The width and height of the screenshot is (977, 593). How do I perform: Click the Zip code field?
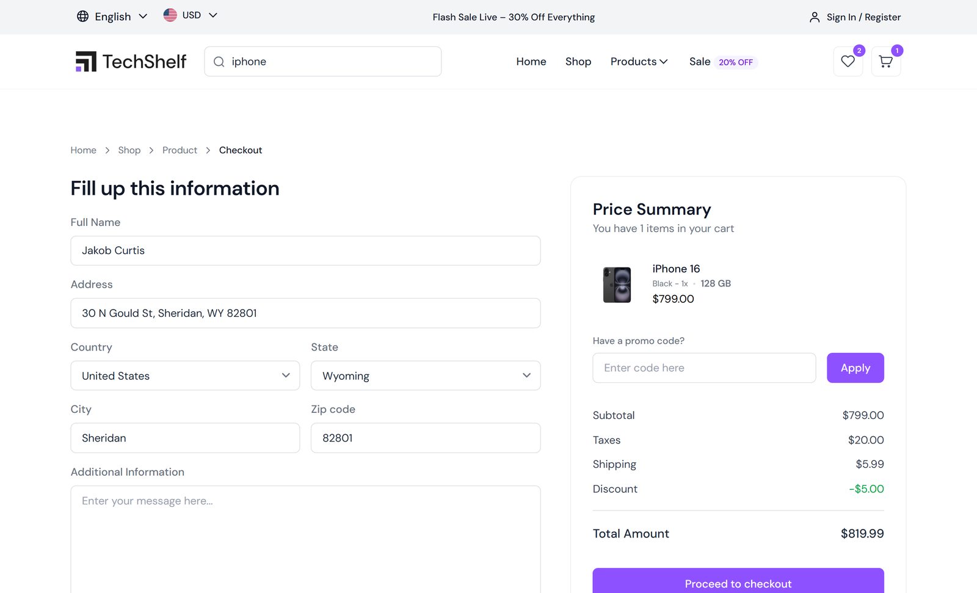click(x=426, y=438)
